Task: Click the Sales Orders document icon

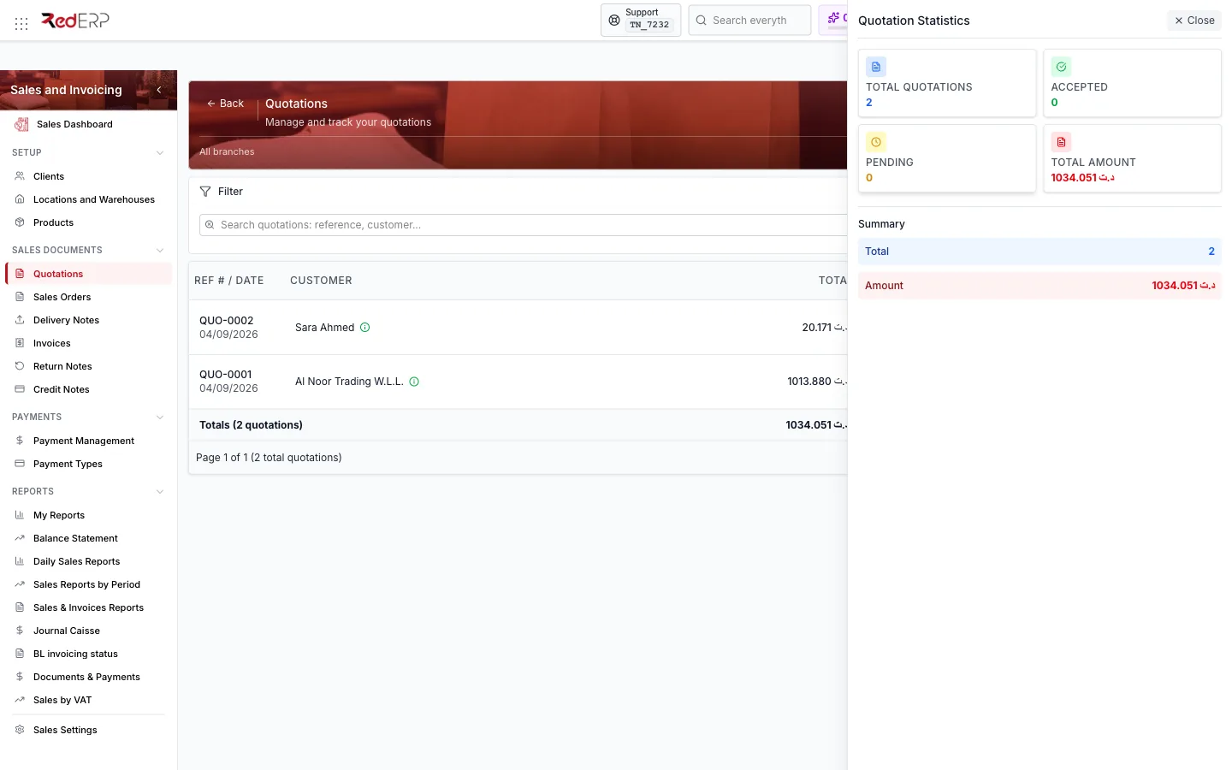Action: pos(20,297)
